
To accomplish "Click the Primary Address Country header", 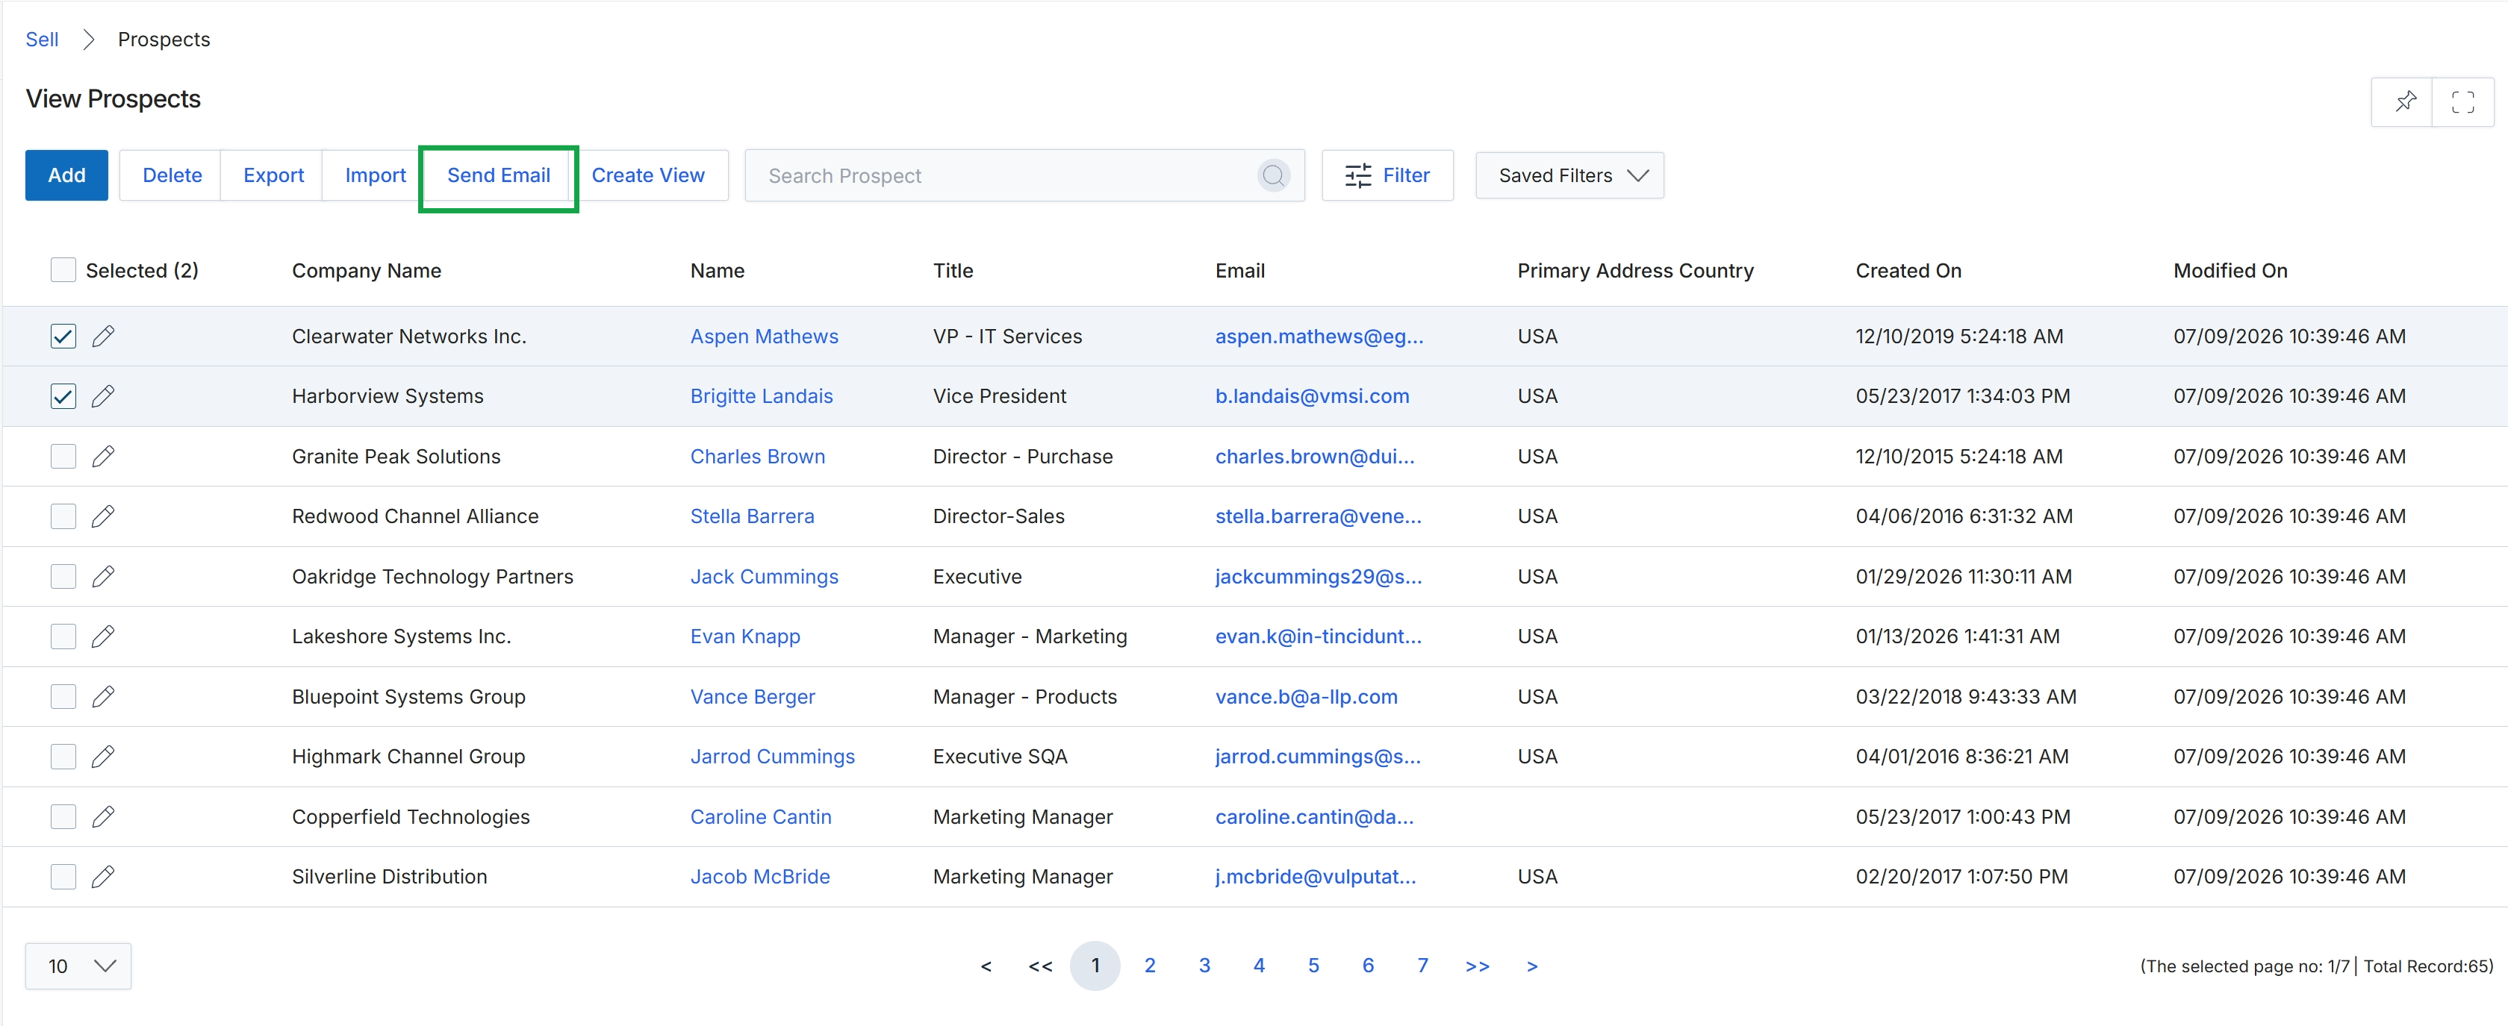I will coord(1634,271).
